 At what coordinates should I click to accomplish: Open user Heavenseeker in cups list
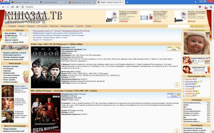click(191, 82)
